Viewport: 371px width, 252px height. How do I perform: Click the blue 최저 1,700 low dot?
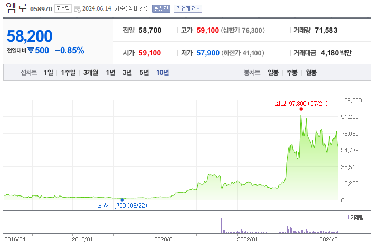coord(122,199)
